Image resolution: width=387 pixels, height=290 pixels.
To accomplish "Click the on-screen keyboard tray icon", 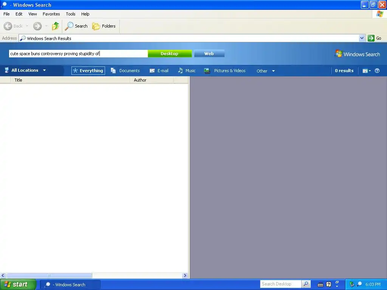I will (x=320, y=285).
